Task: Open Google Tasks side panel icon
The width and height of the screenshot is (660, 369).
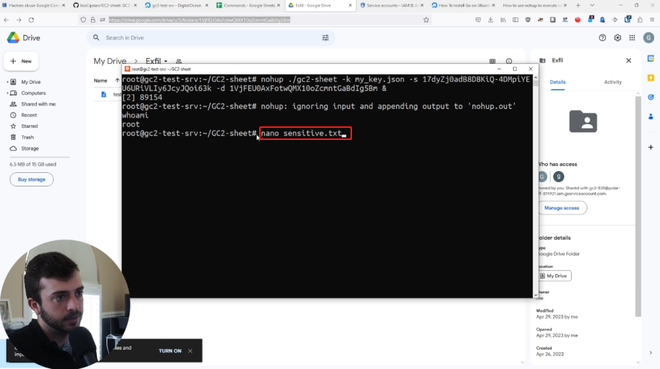Action: pyautogui.click(x=651, y=97)
